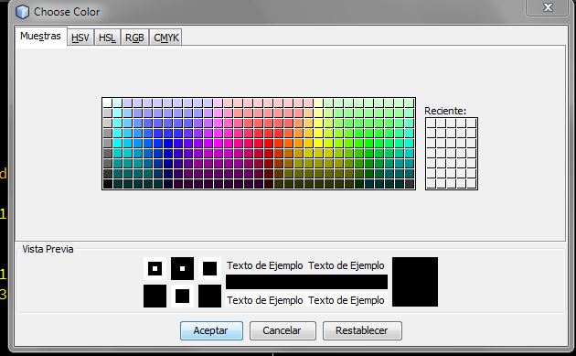The image size is (576, 356).
Task: Pick the white swatch in top-left corner
Action: (108, 102)
